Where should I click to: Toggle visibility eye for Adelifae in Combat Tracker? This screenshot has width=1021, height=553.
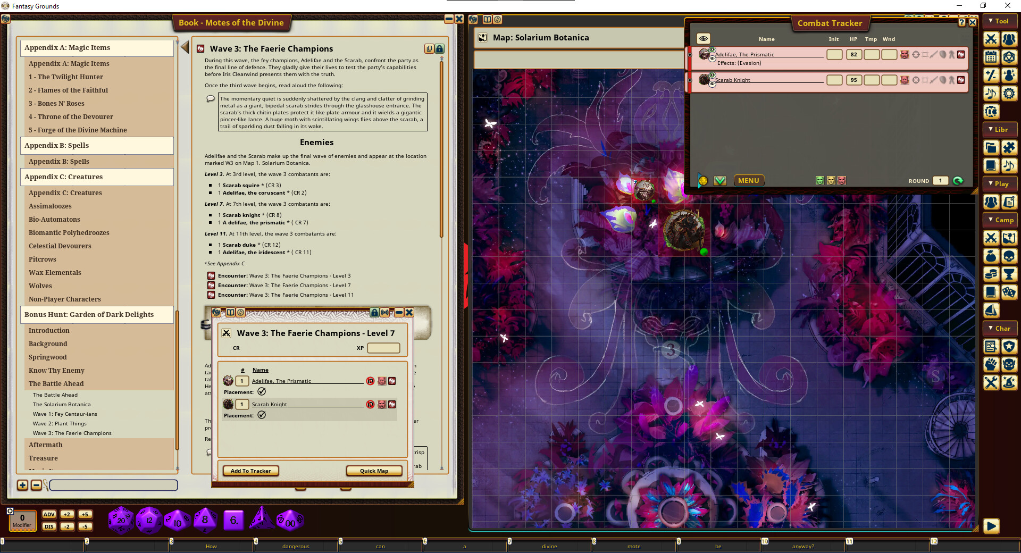713,58
